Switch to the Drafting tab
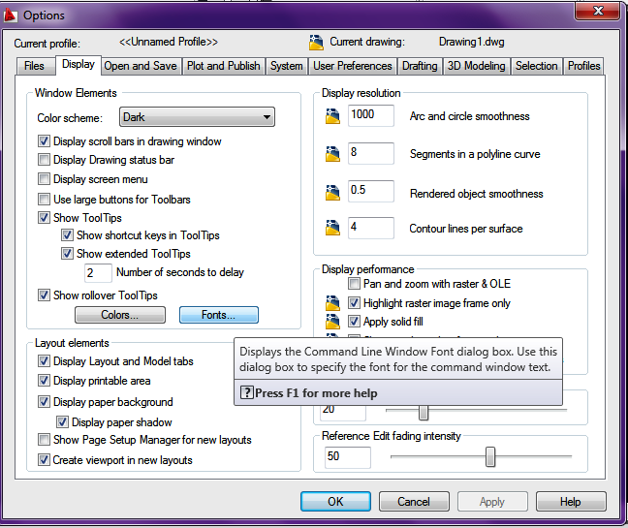Image resolution: width=628 pixels, height=528 pixels. coord(420,66)
